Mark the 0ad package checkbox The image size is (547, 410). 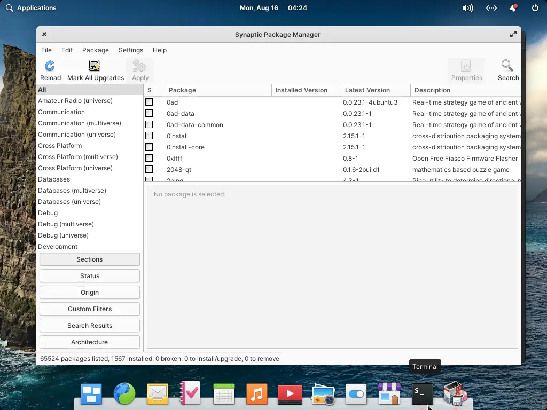(x=149, y=102)
